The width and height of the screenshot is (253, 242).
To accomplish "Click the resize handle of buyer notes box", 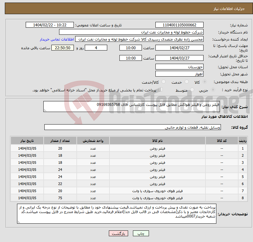I will [x=19, y=222].
